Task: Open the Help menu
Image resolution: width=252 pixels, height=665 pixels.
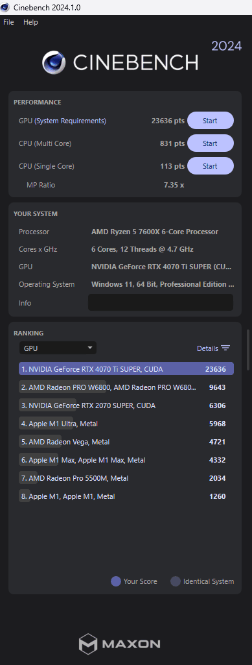Action: coord(30,22)
